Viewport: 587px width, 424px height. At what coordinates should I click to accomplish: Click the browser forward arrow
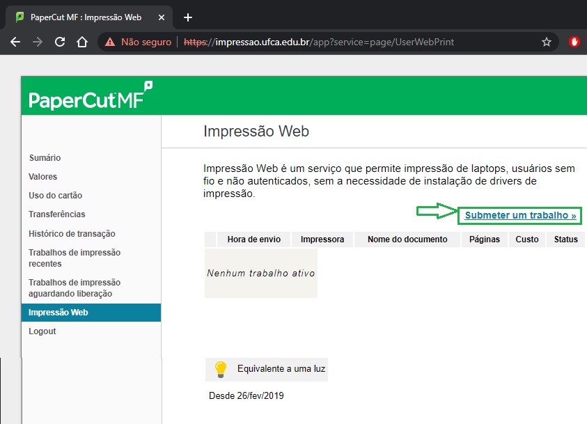tap(38, 42)
